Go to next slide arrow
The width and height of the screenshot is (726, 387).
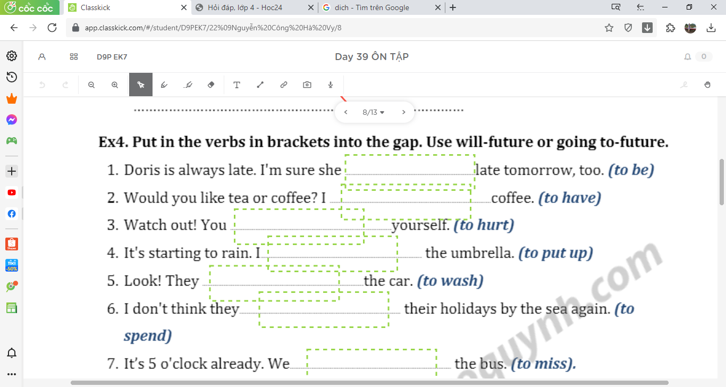403,112
